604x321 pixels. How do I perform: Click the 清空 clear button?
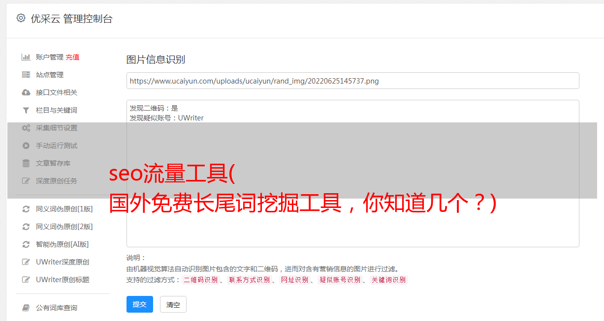point(173,304)
